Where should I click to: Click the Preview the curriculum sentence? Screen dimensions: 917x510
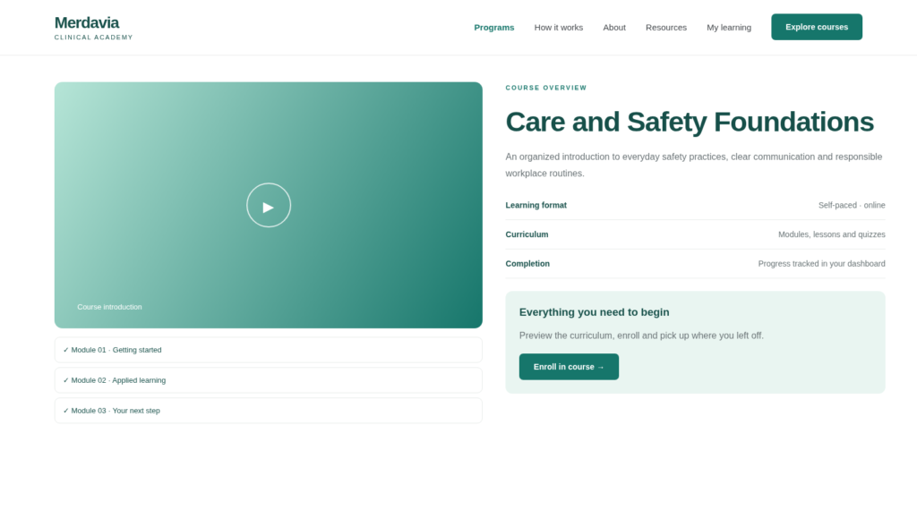[x=641, y=336]
